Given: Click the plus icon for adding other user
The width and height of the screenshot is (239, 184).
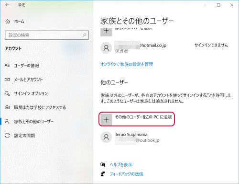Looking at the screenshot, I should pyautogui.click(x=106, y=120).
